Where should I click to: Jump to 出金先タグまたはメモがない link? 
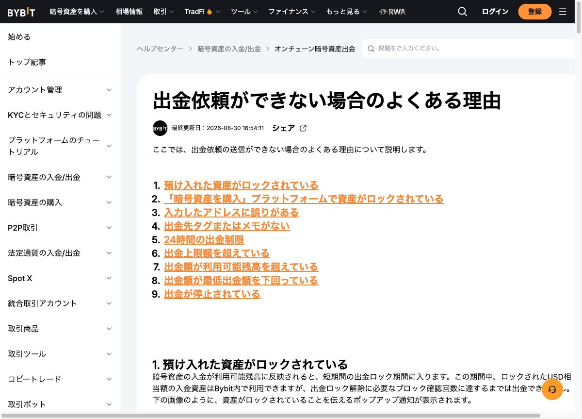[x=226, y=226]
